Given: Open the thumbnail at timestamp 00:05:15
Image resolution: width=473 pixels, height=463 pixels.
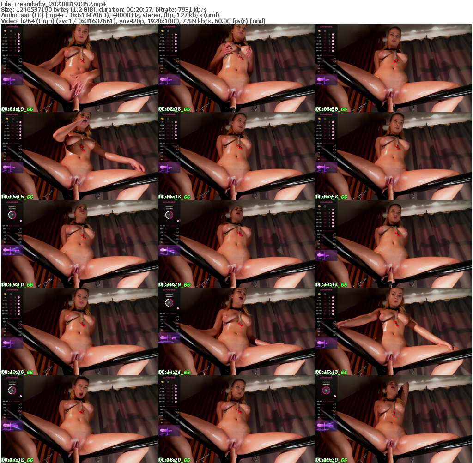Looking at the screenshot, I should click(x=79, y=157).
